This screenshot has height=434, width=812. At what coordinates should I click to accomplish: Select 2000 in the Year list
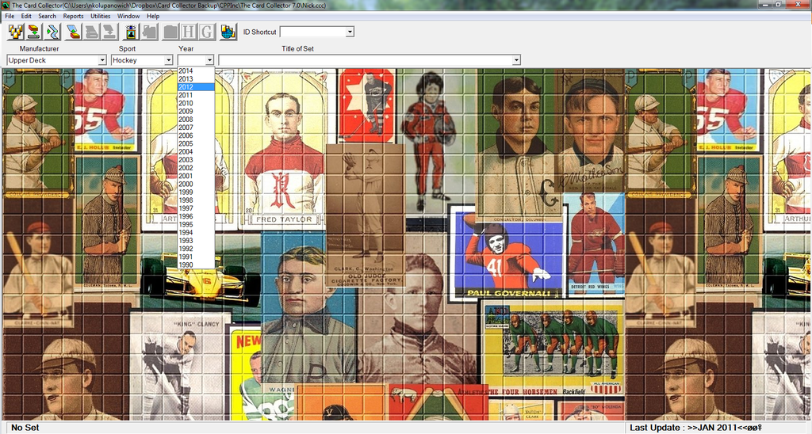coord(196,185)
